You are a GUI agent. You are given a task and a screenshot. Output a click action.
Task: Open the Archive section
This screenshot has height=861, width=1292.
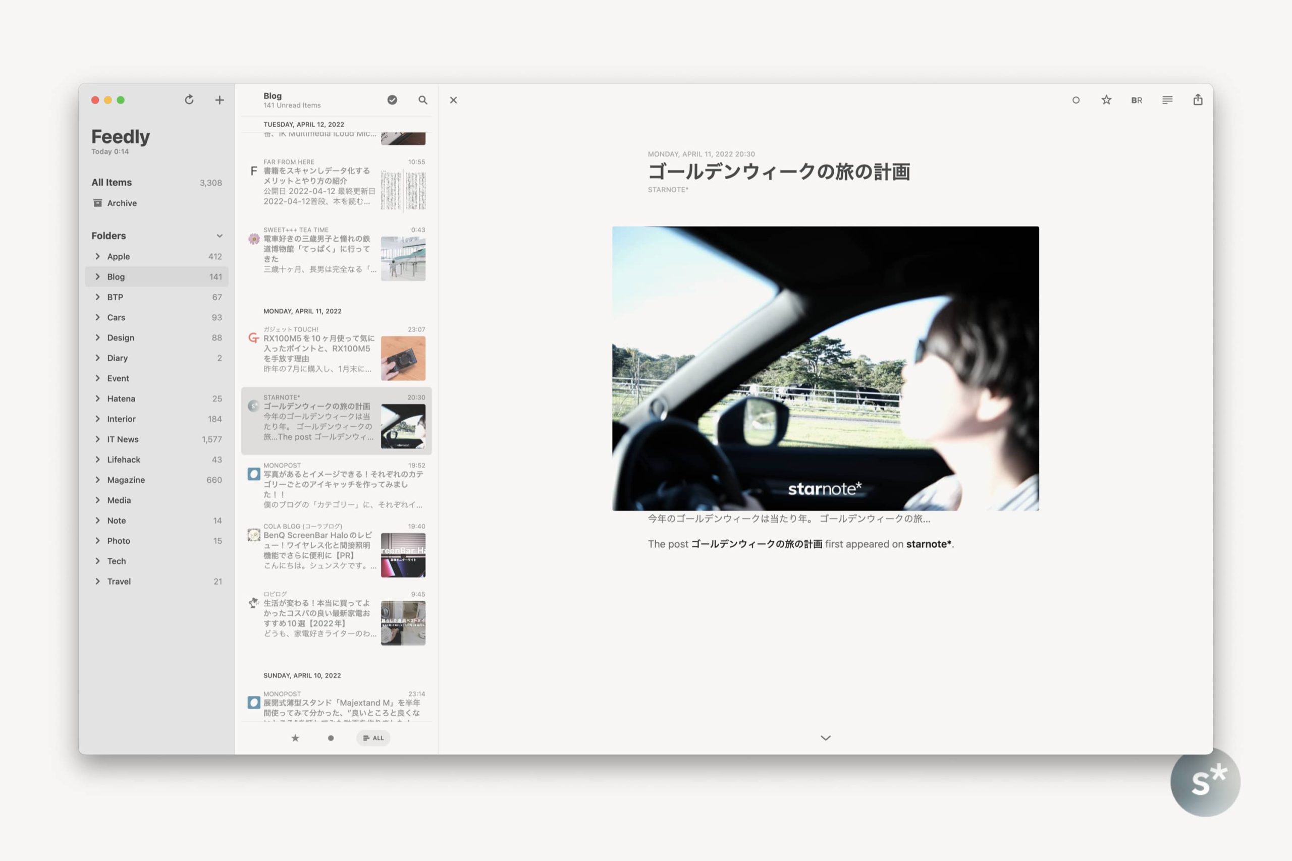122,203
